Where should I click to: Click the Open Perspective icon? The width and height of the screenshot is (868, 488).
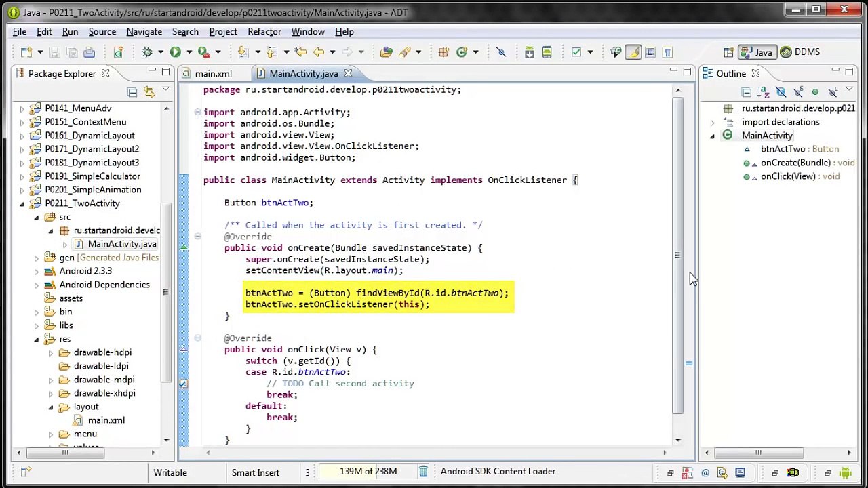[728, 52]
